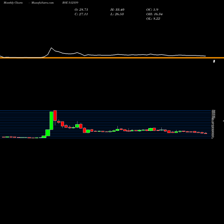Click the BSE 512559 symbol label
This screenshot has width=224, height=224.
tap(70, 3)
